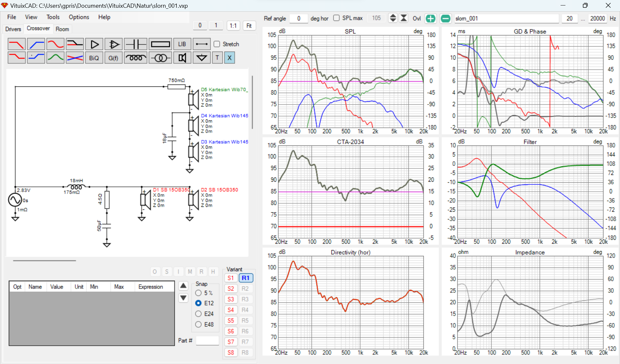Add an operational amplifier component
Screen dimensions: 620x364
point(114,44)
